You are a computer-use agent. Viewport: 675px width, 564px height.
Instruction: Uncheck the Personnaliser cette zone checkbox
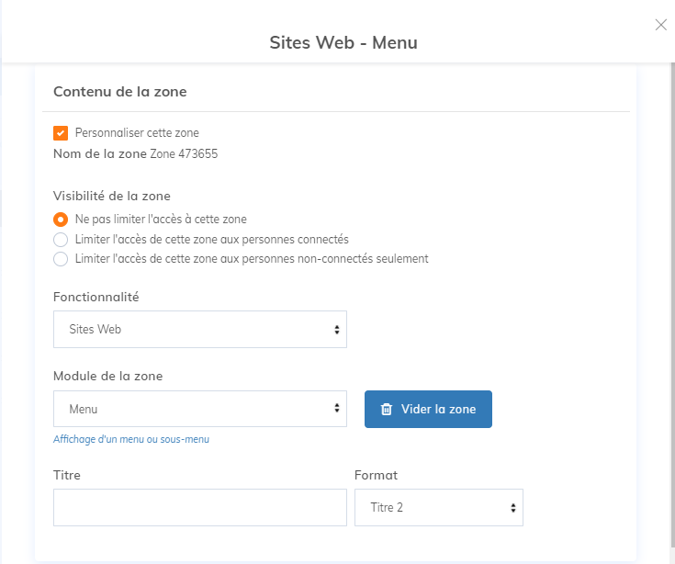pos(61,133)
